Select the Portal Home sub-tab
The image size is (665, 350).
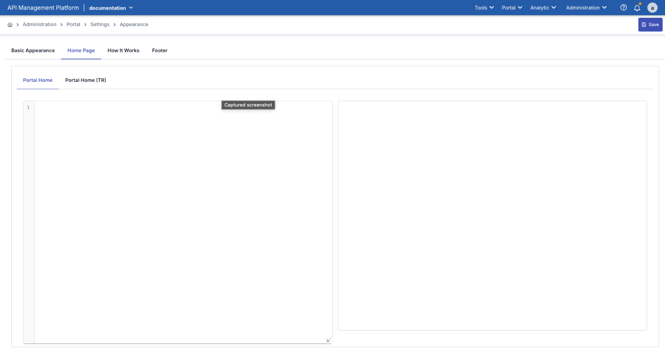(x=38, y=80)
